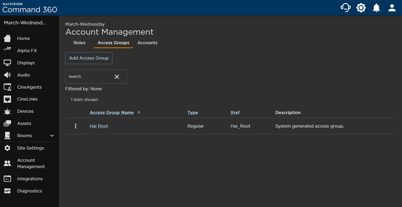Click the CineLinks port icon
Viewport: 402px width, 207px height.
coord(7,99)
